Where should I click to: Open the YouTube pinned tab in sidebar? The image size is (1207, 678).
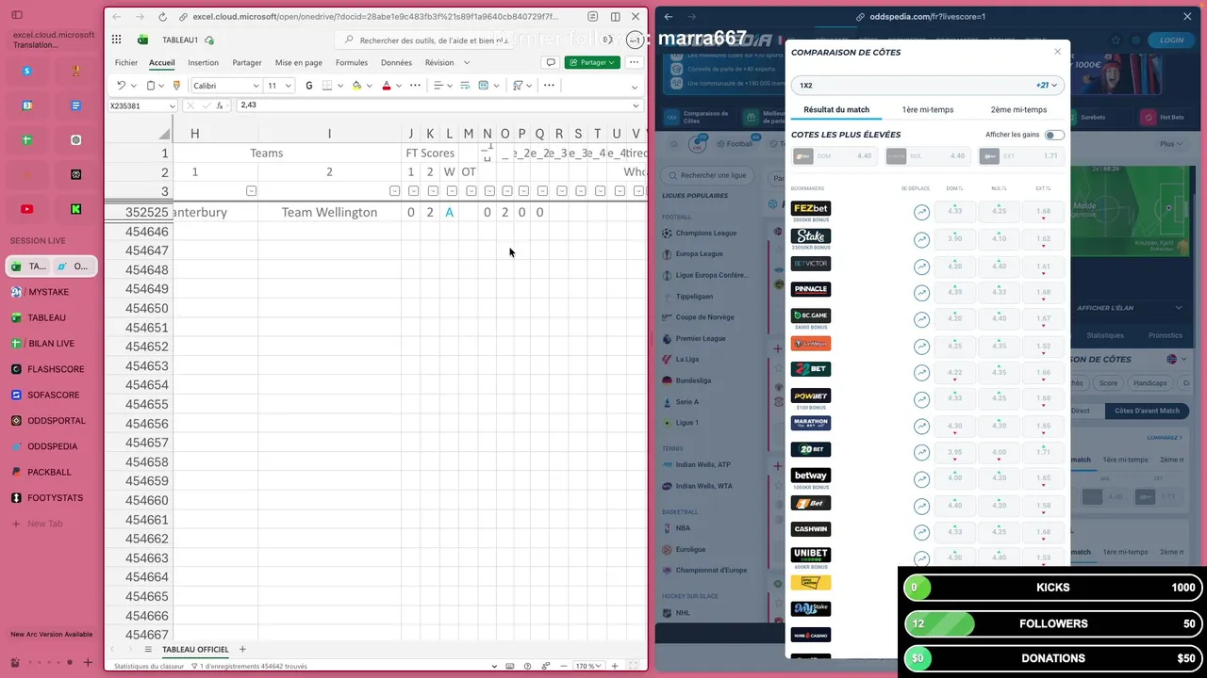(26, 209)
